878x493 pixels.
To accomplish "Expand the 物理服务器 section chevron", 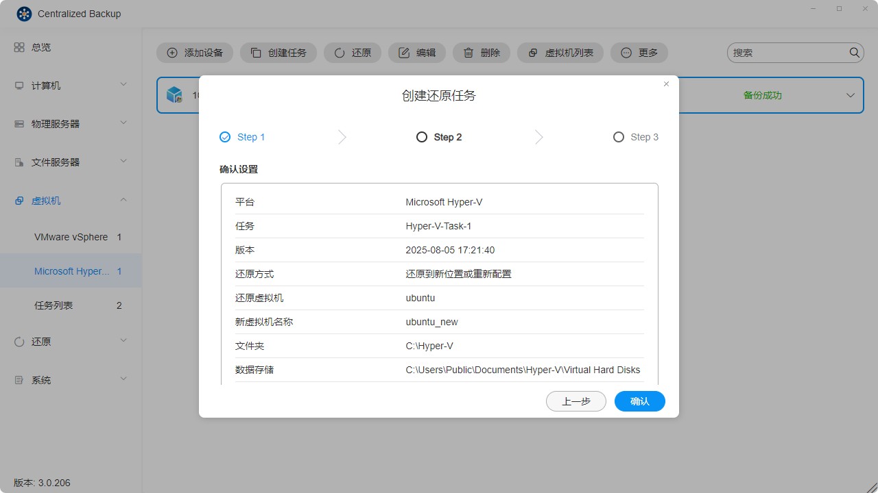I will pyautogui.click(x=123, y=123).
